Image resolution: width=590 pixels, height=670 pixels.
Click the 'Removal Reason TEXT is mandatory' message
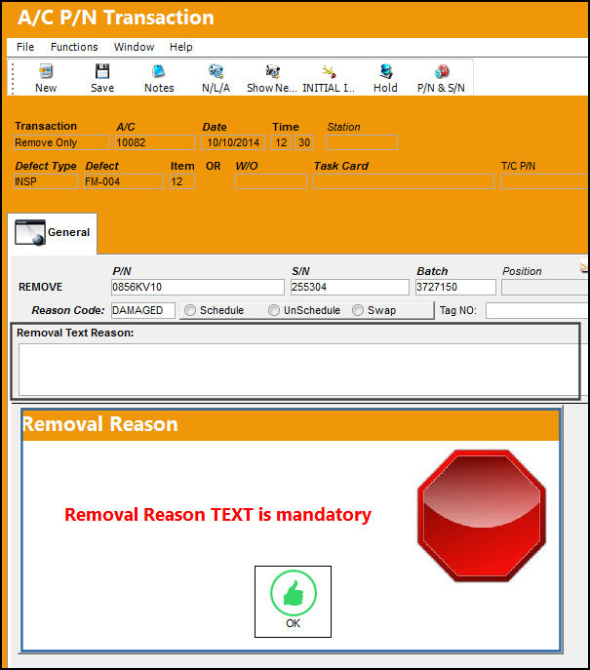coord(217,515)
